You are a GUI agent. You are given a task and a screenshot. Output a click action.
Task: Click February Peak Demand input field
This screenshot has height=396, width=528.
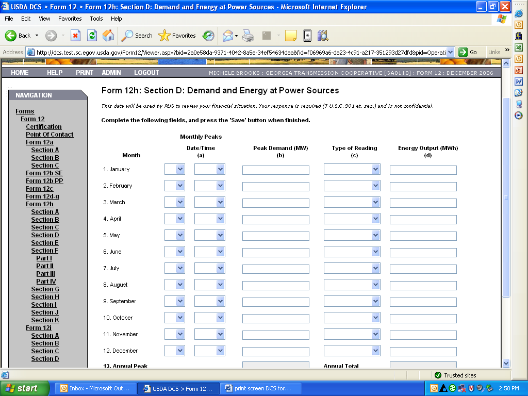[276, 186]
